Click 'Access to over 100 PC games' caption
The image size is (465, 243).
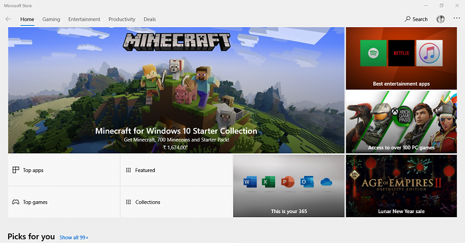(401, 147)
